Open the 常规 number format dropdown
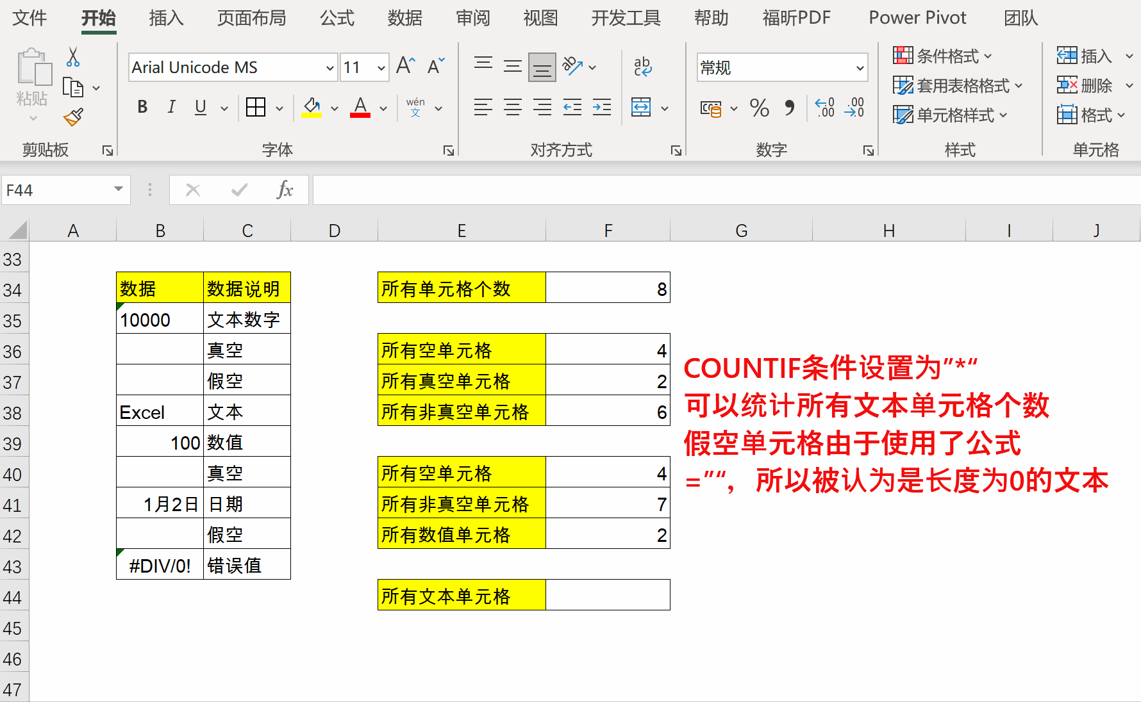This screenshot has height=702, width=1141. coord(859,67)
